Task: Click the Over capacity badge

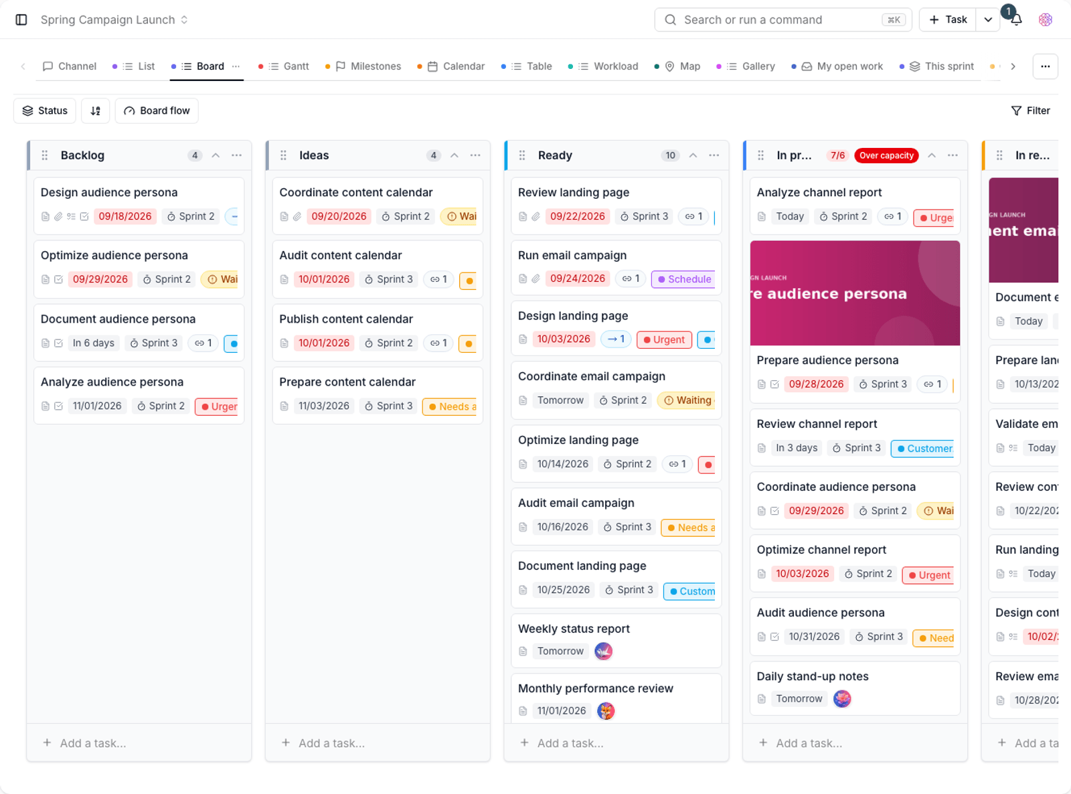Action: coord(886,155)
